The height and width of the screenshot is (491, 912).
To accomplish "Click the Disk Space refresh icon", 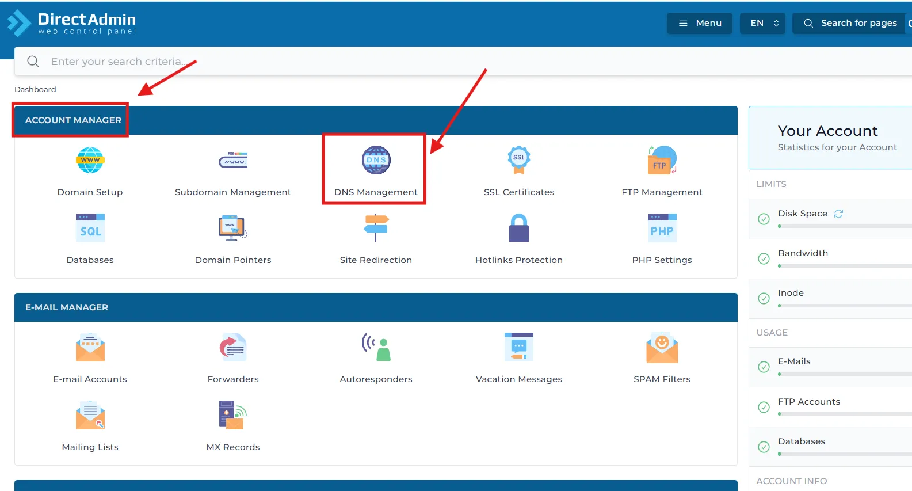I will (838, 214).
